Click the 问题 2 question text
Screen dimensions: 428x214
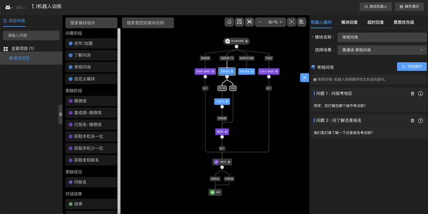[x=343, y=133]
